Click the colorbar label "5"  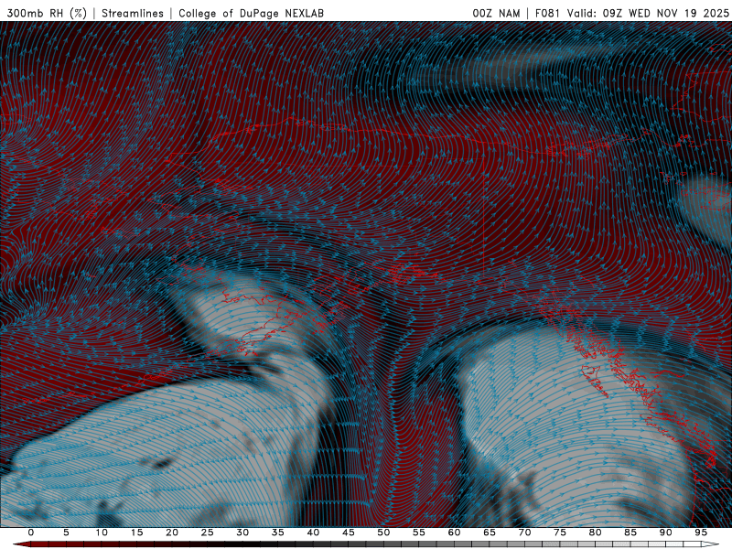66,533
